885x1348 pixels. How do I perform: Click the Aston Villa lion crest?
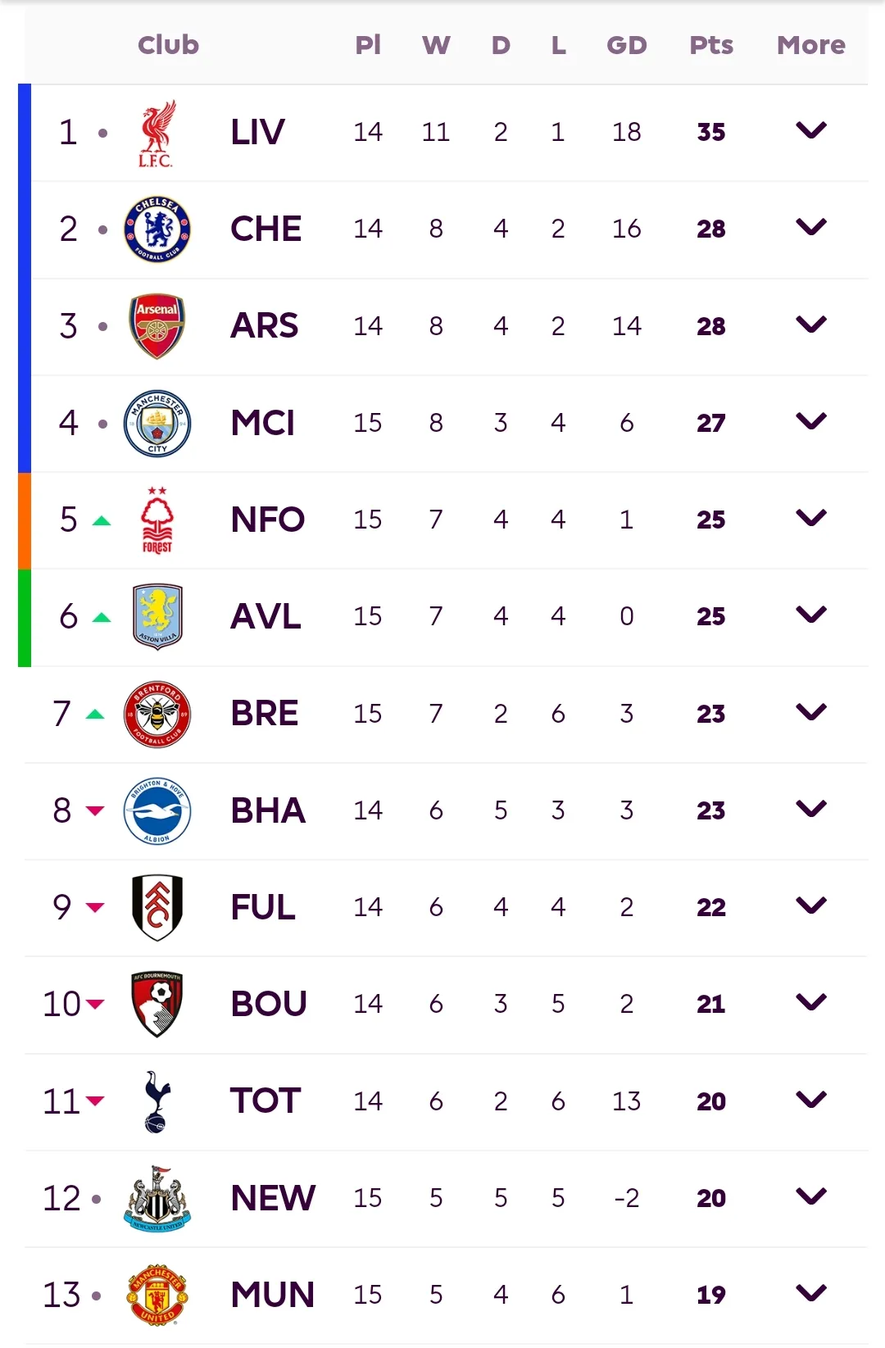[x=157, y=616]
